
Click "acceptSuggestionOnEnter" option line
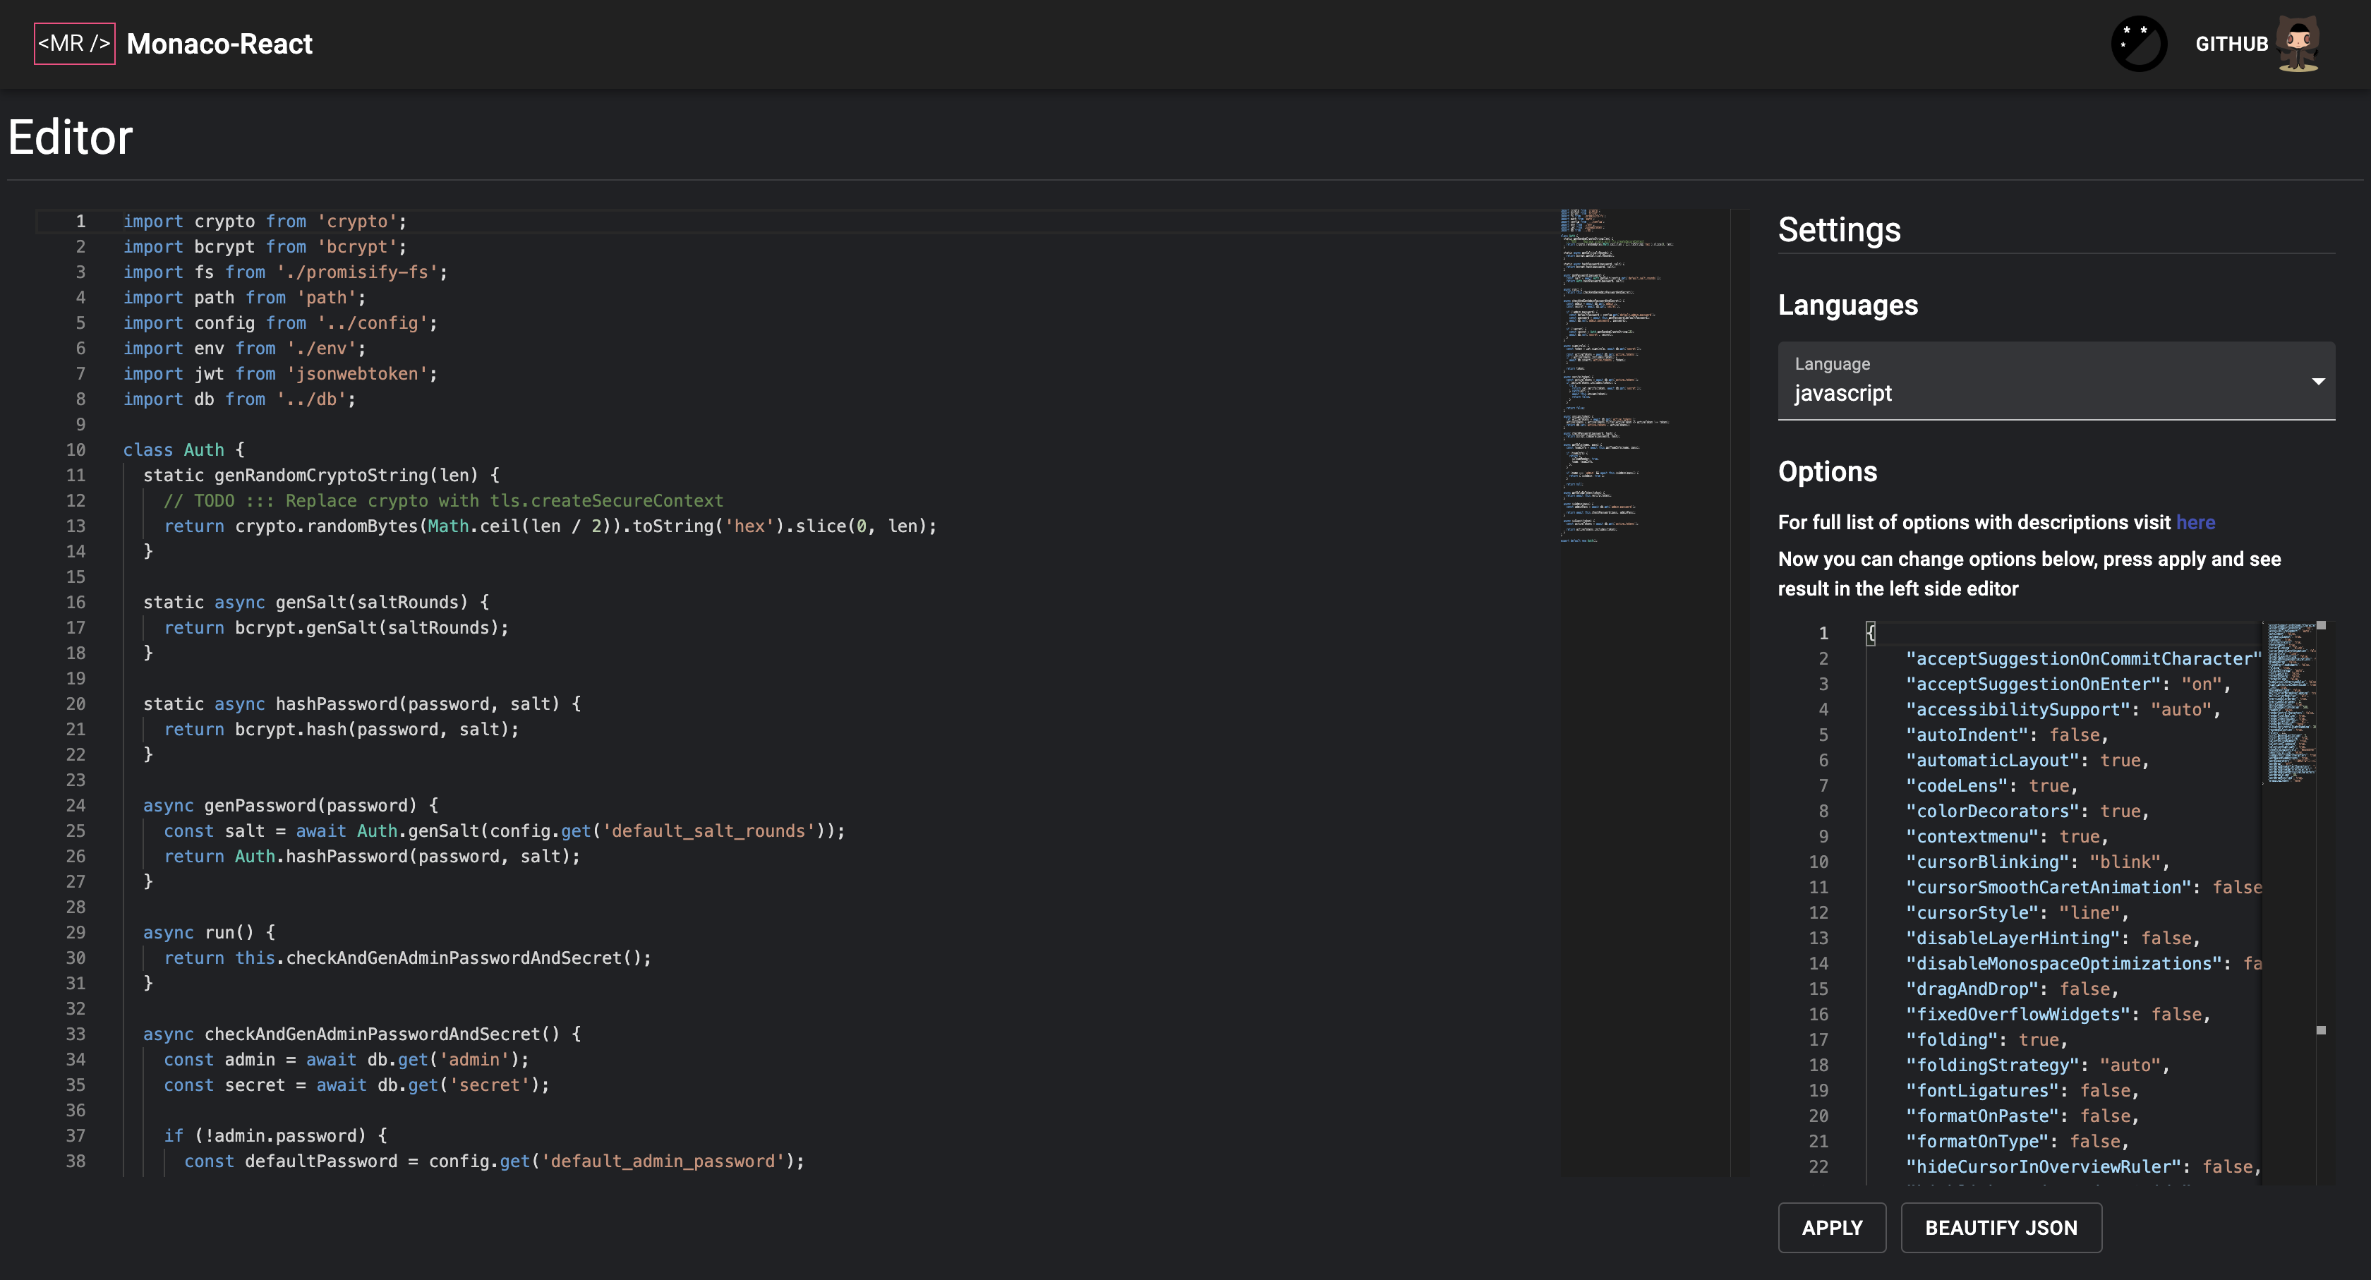[x=2068, y=684]
